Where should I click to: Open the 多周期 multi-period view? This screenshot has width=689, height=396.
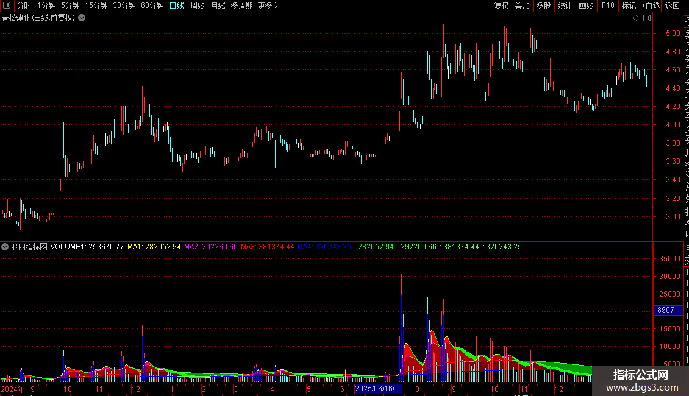pyautogui.click(x=241, y=5)
